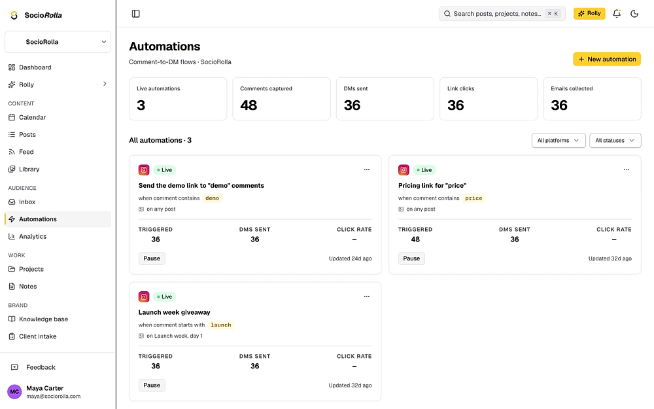The image size is (654, 409).
Task: Click the Automations lightning icon
Action: (x=12, y=219)
